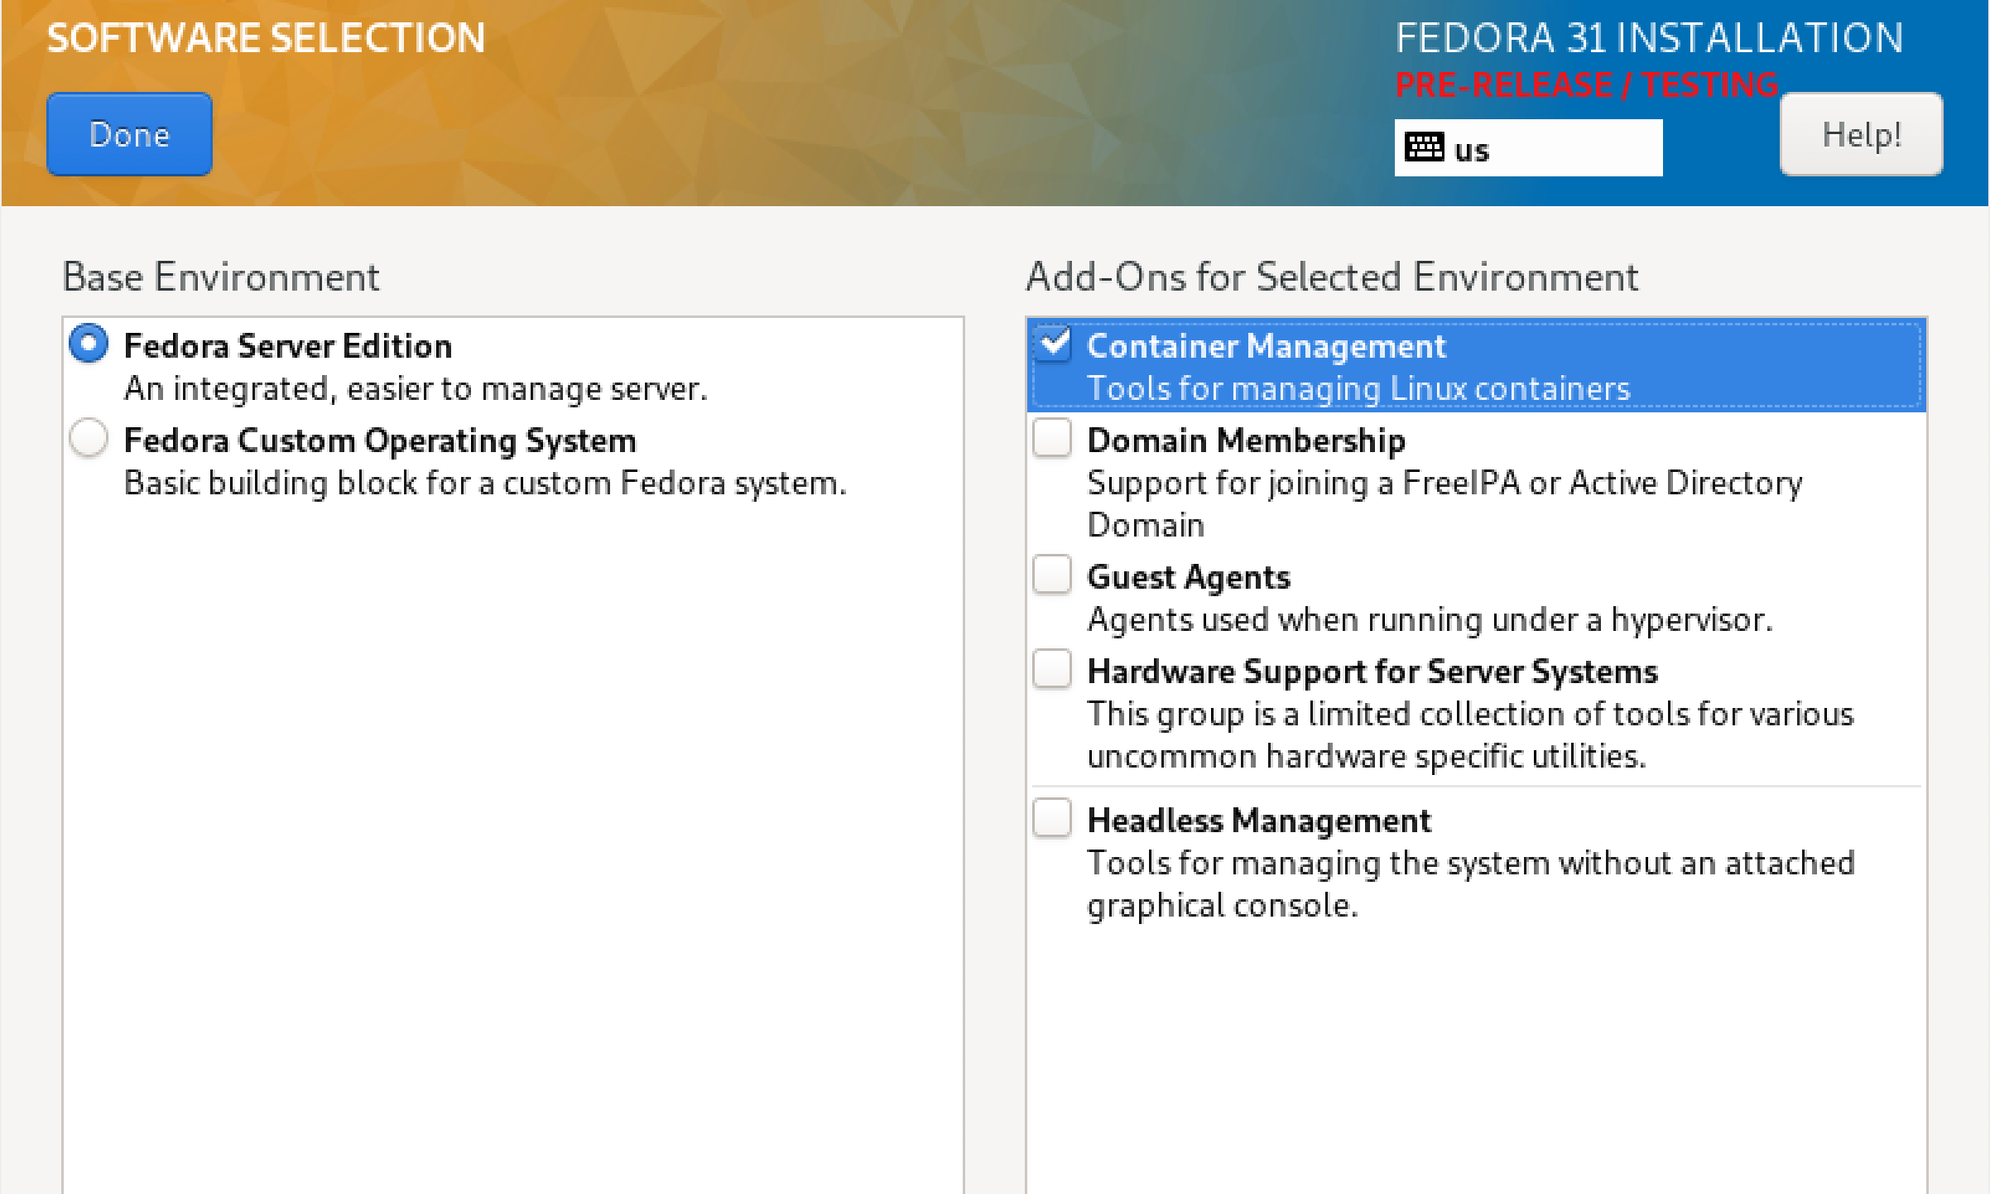Select the Container Management list row title
The height and width of the screenshot is (1194, 1990).
tap(1266, 346)
